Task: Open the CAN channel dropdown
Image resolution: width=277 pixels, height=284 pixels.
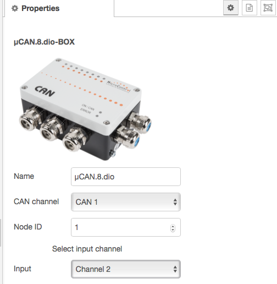Action: click(126, 202)
